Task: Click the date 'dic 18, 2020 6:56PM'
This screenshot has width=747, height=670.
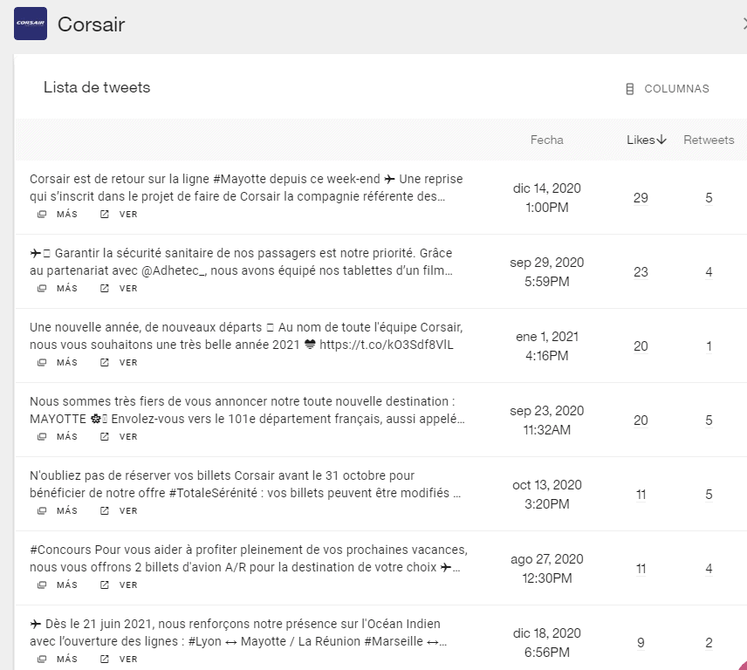Action: tap(547, 642)
